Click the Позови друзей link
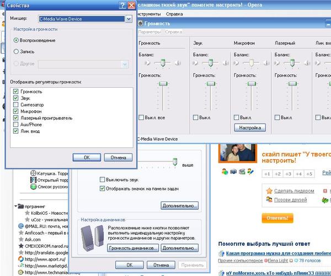331x276 pixels. pyautogui.click(x=291, y=200)
